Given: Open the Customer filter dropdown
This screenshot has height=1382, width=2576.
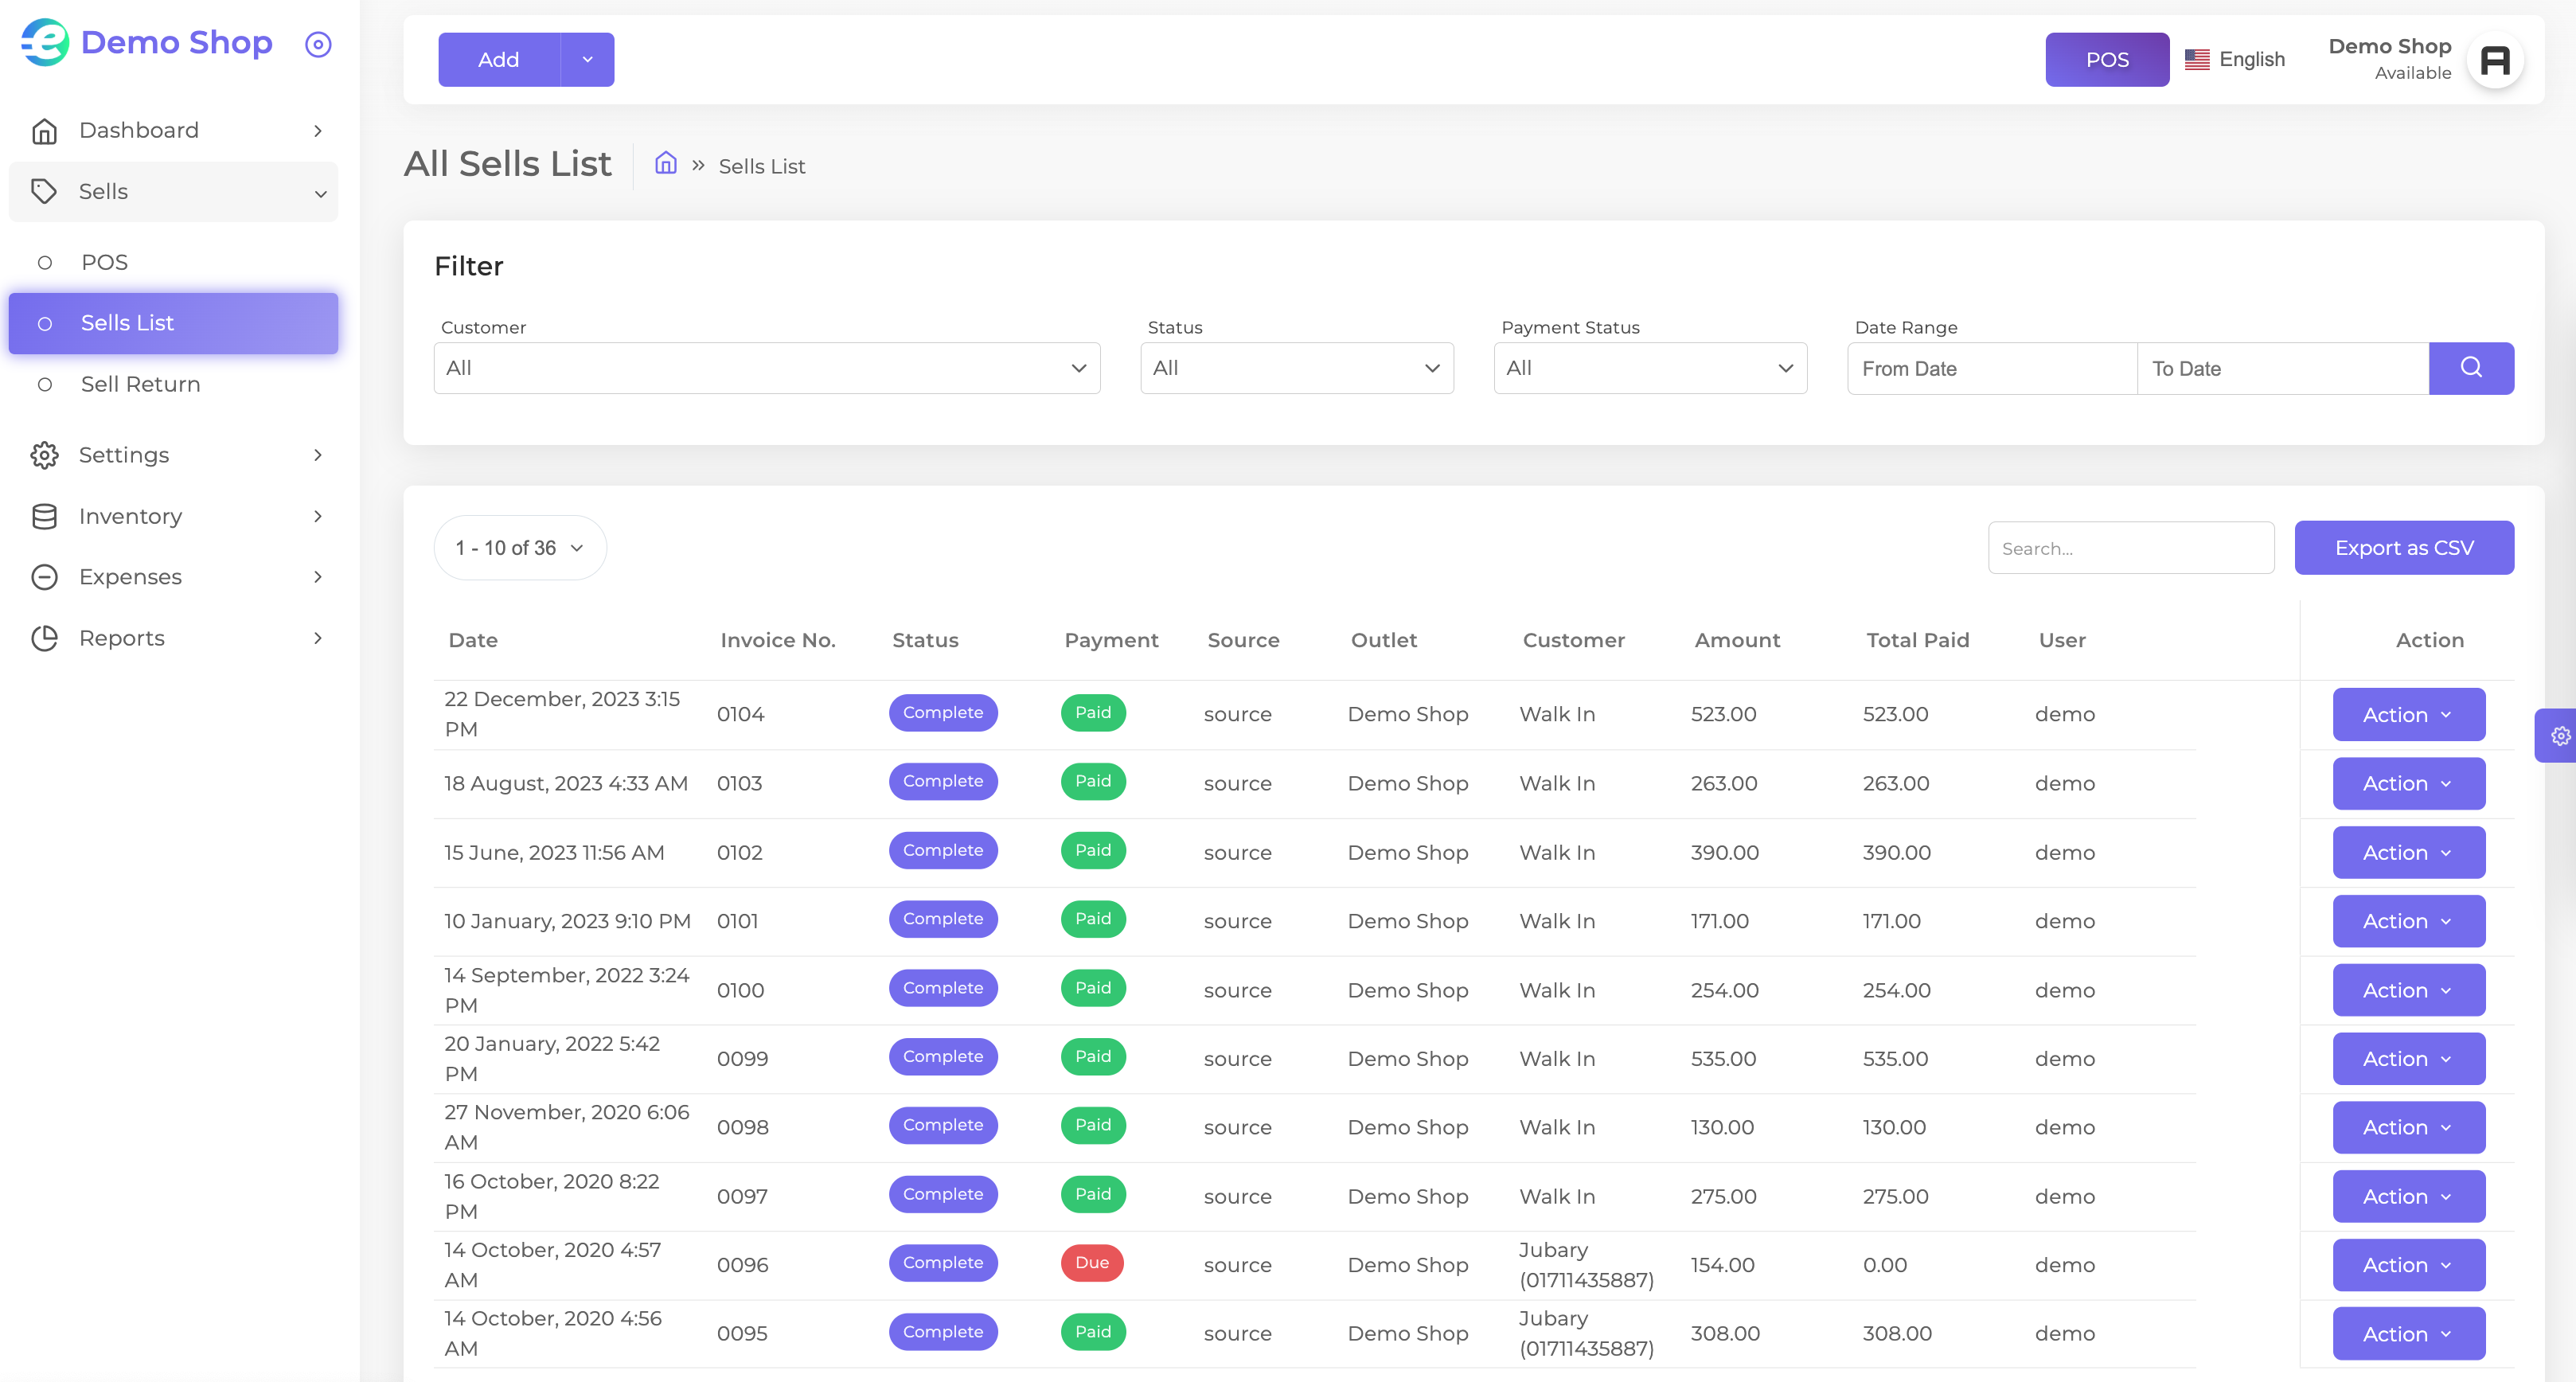Looking at the screenshot, I should click(767, 368).
